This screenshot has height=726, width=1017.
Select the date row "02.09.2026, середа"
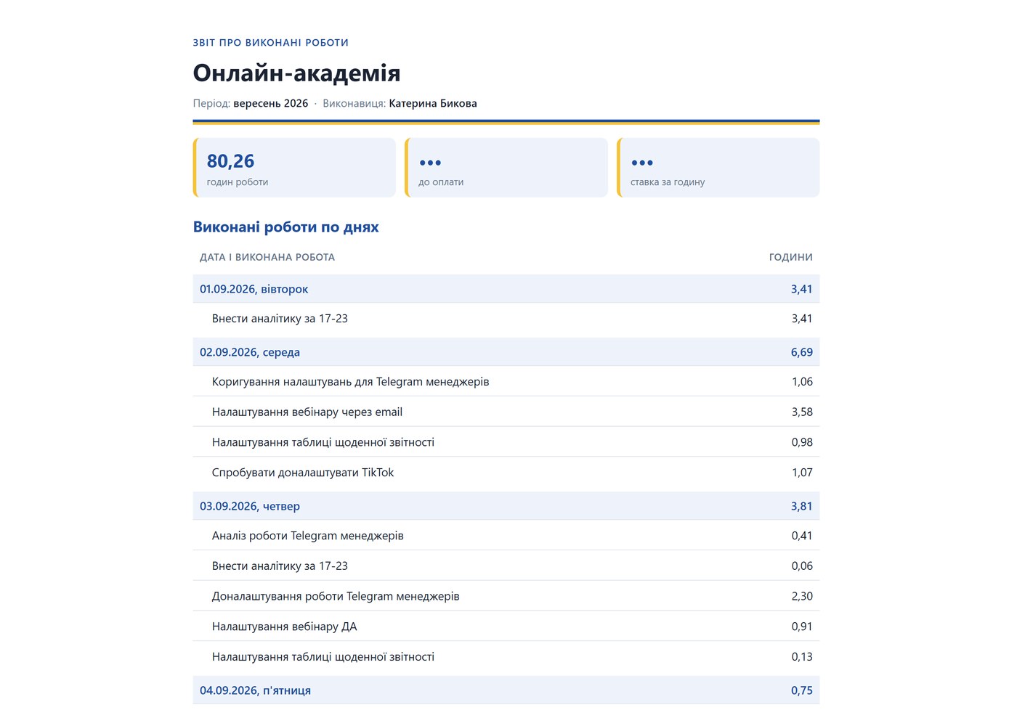[x=506, y=352]
